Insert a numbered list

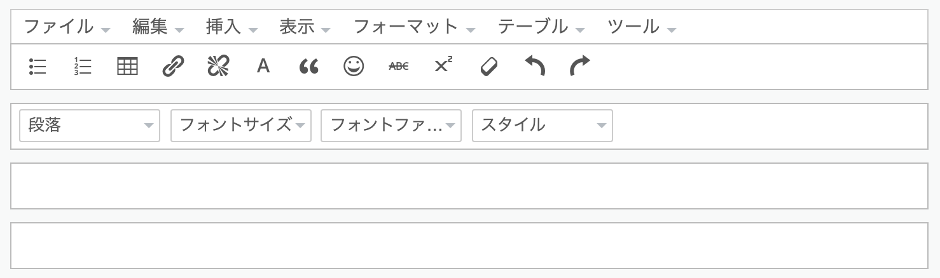pyautogui.click(x=83, y=66)
